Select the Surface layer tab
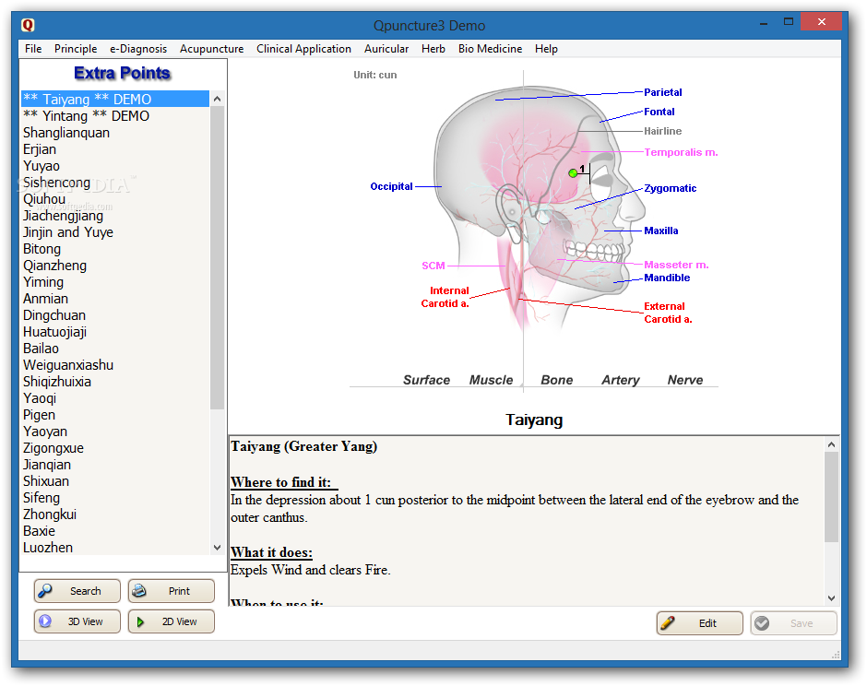867x686 pixels. coord(426,380)
